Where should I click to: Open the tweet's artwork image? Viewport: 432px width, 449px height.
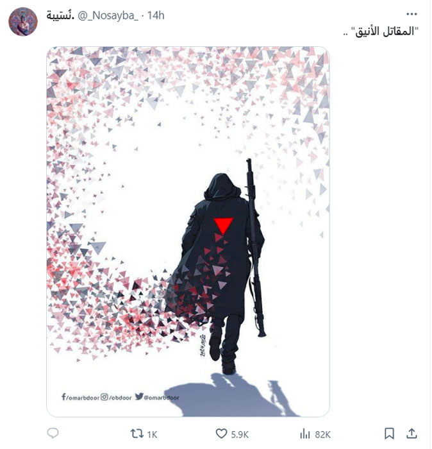(188, 232)
